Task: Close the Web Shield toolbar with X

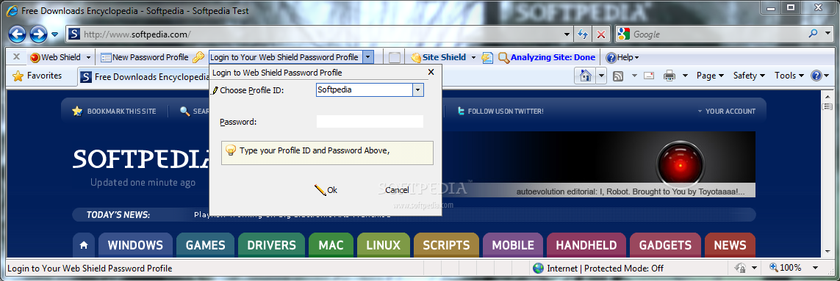Action: point(16,56)
